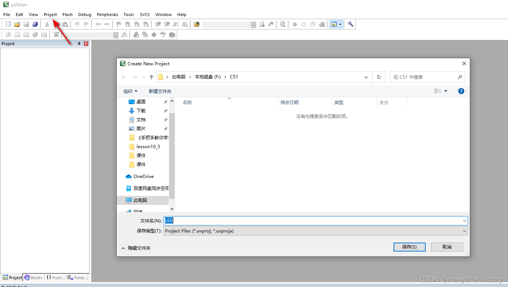This screenshot has height=287, width=508.
Task: Click the 保存(S) button
Action: pyautogui.click(x=409, y=247)
